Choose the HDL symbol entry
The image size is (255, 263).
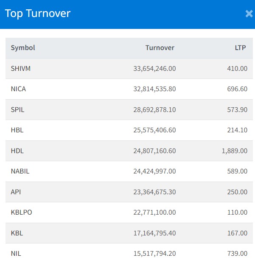(x=17, y=151)
